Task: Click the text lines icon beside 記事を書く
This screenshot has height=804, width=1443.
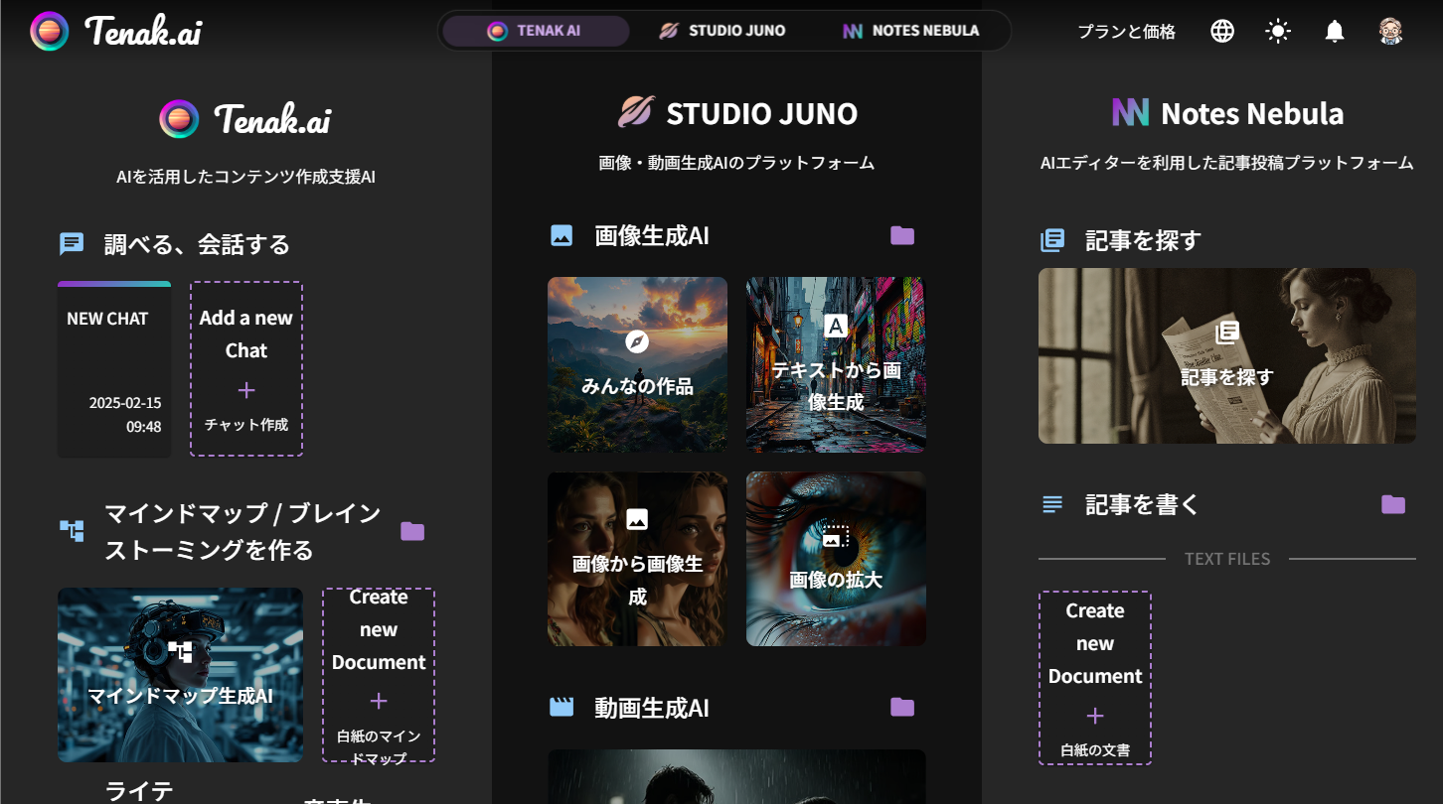Action: (1051, 504)
